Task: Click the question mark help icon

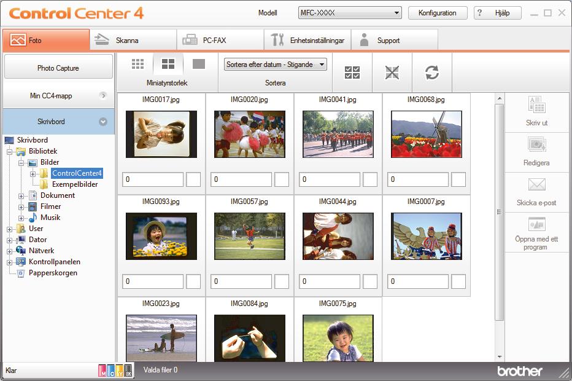Action: [480, 13]
